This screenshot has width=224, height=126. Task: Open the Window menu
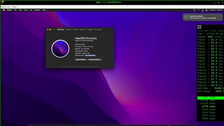point(37,10)
